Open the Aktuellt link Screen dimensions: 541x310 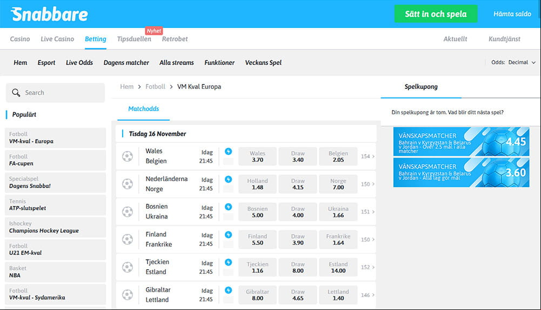click(x=455, y=39)
